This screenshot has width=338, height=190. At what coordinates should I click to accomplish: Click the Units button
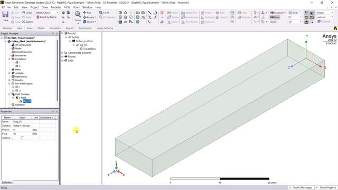[273, 22]
